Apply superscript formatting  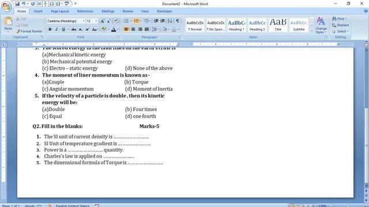coord(87,29)
